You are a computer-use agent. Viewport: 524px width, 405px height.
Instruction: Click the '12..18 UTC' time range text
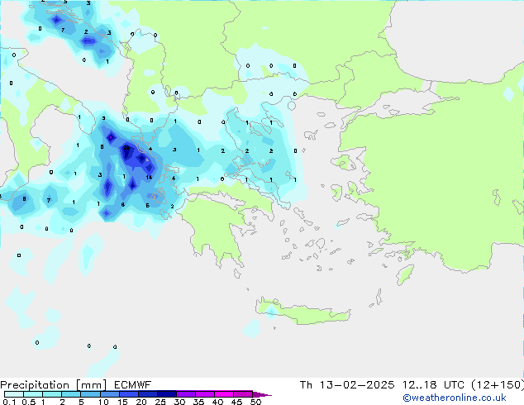click(x=433, y=385)
